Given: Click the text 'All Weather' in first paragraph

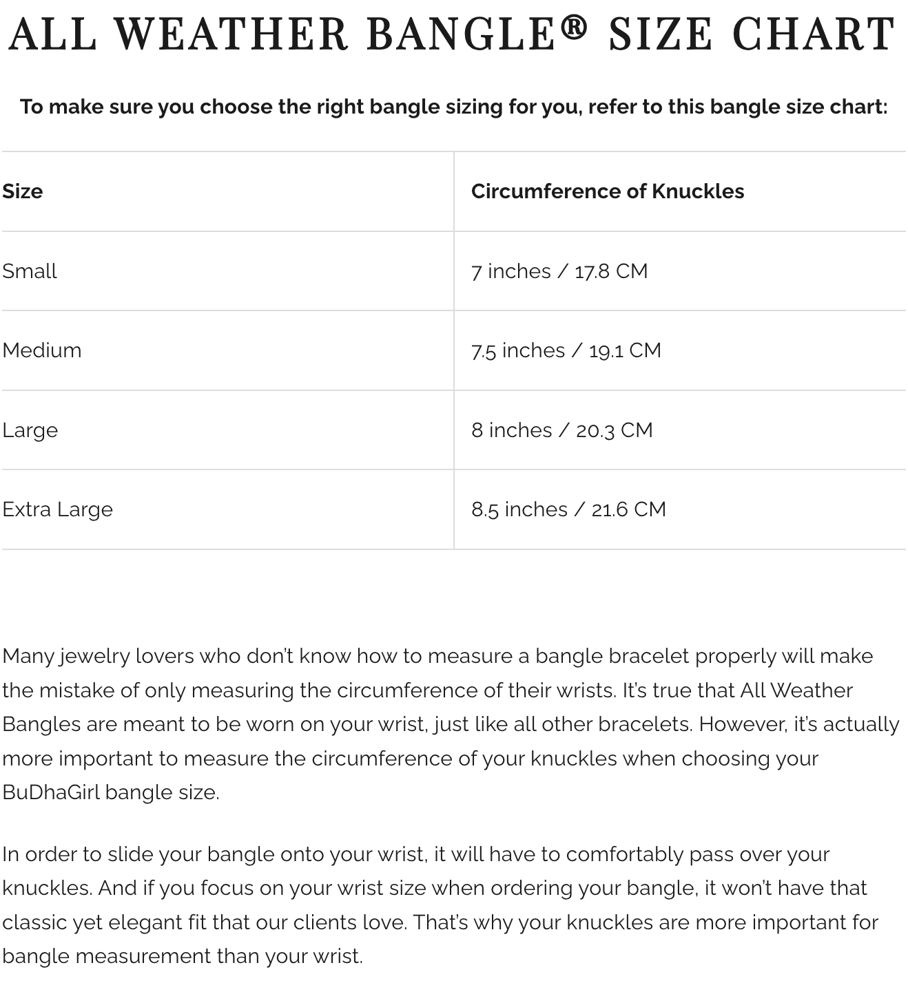Looking at the screenshot, I should 796,690.
